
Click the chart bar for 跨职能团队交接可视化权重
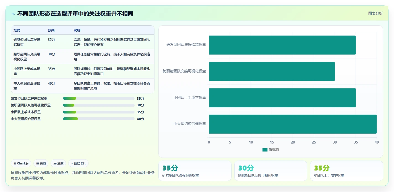[272, 71]
